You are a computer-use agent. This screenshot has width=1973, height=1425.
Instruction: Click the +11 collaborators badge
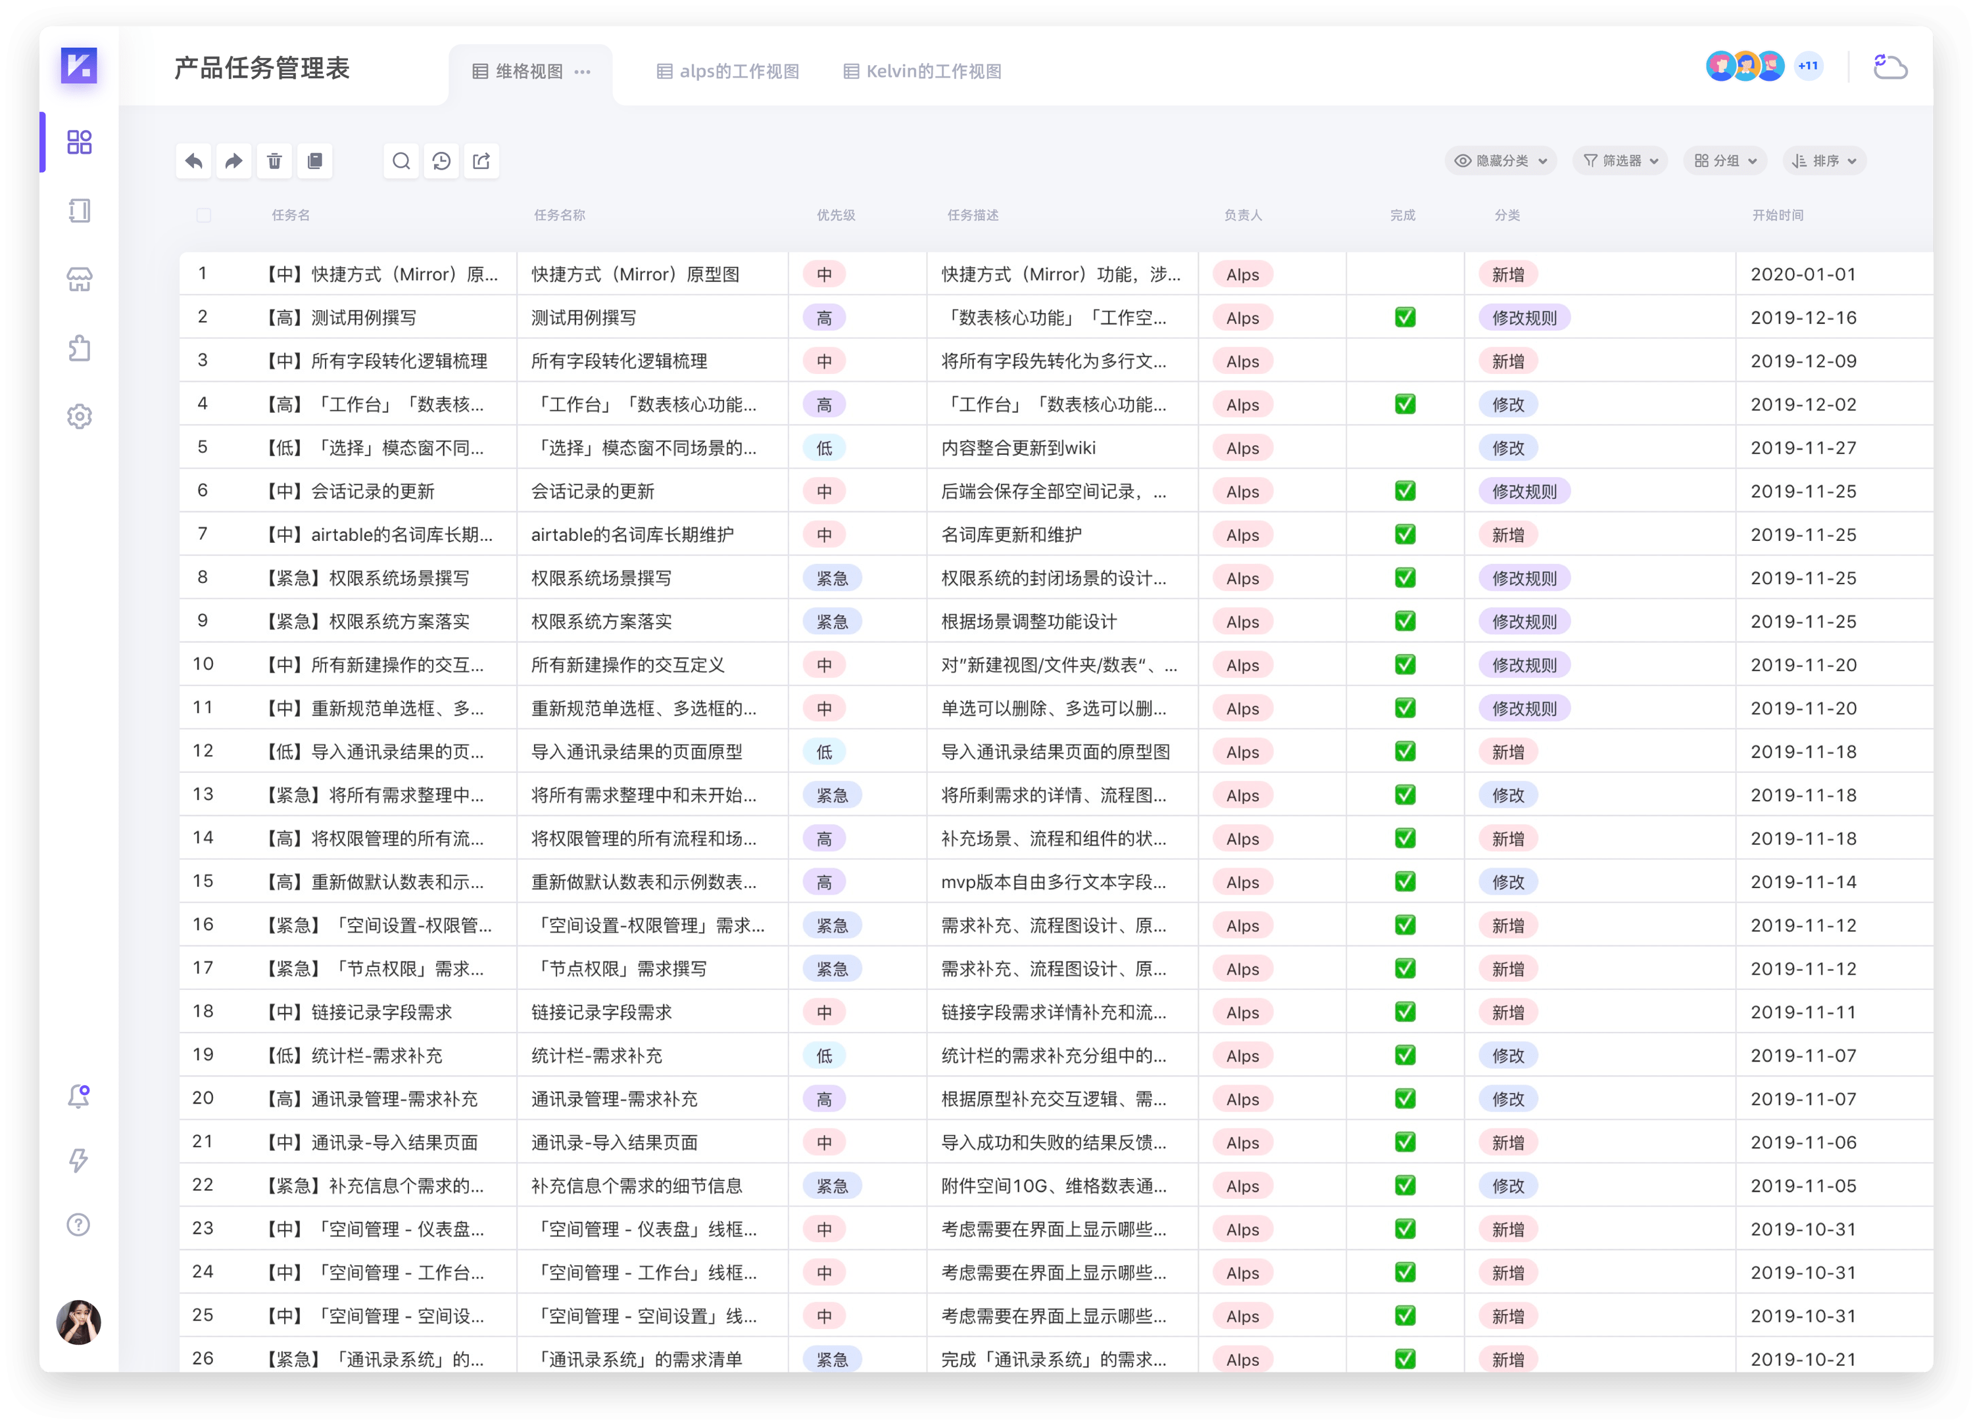click(x=1809, y=66)
